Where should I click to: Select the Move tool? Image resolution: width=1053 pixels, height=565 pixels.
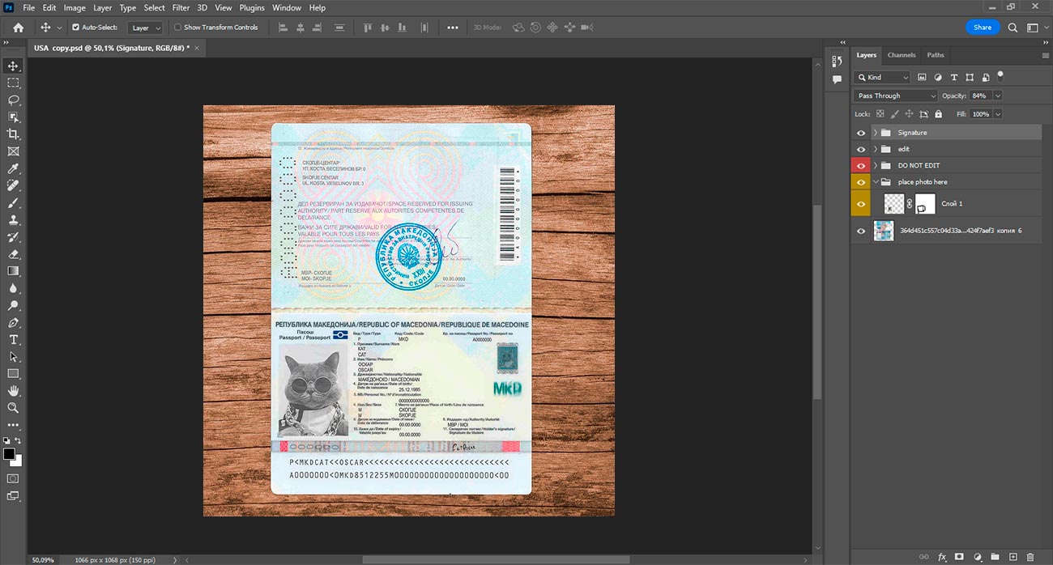[x=13, y=66]
